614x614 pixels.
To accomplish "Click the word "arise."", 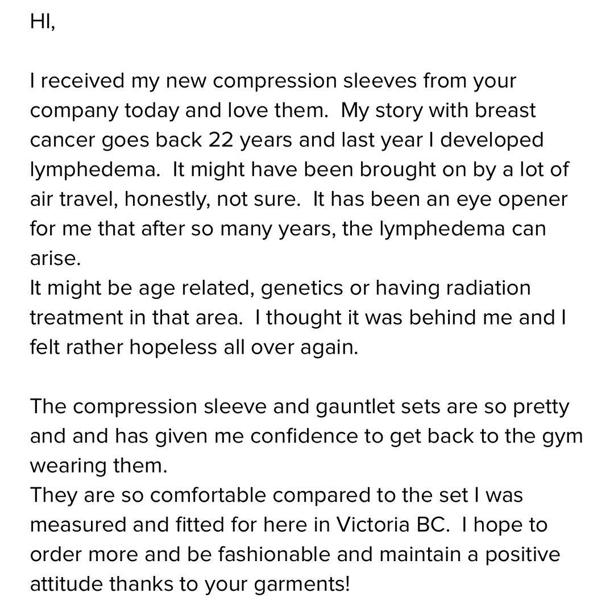I will click(x=55, y=259).
